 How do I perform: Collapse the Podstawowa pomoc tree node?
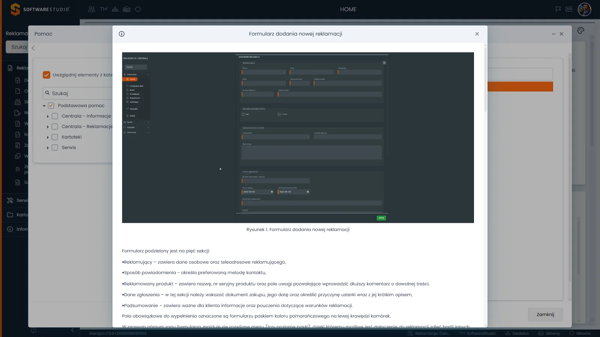44,106
